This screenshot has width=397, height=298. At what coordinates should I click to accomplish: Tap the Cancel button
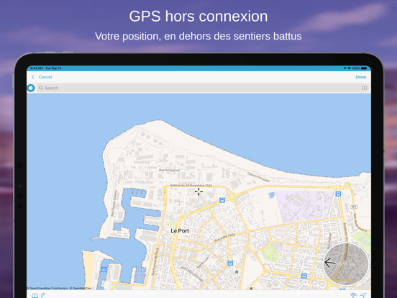(x=45, y=77)
